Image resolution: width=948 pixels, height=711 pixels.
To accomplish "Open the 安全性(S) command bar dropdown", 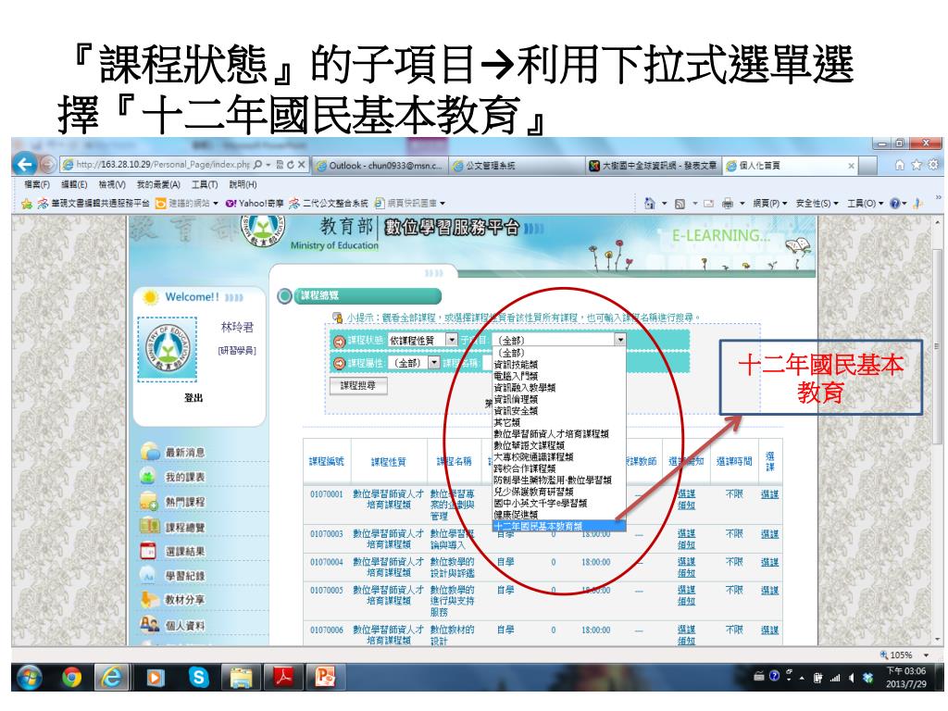I will coord(817,204).
